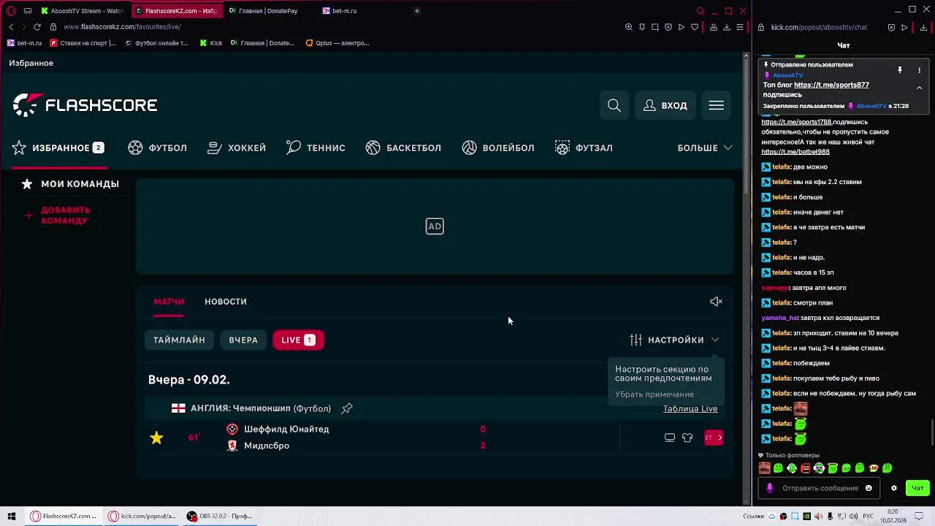The width and height of the screenshot is (935, 526).
Task: Add page to bookmarks with heart icon
Action: [x=695, y=27]
